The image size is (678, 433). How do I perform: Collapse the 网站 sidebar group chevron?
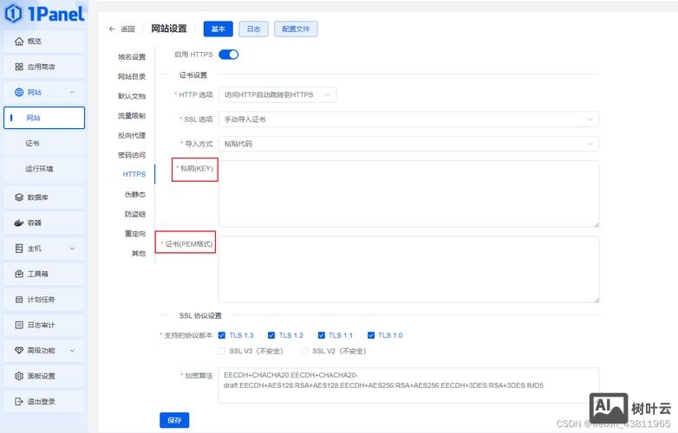pos(72,93)
